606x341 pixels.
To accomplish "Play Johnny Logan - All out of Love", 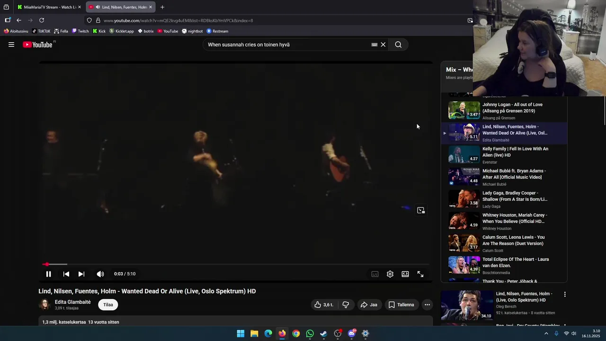I will click(504, 111).
